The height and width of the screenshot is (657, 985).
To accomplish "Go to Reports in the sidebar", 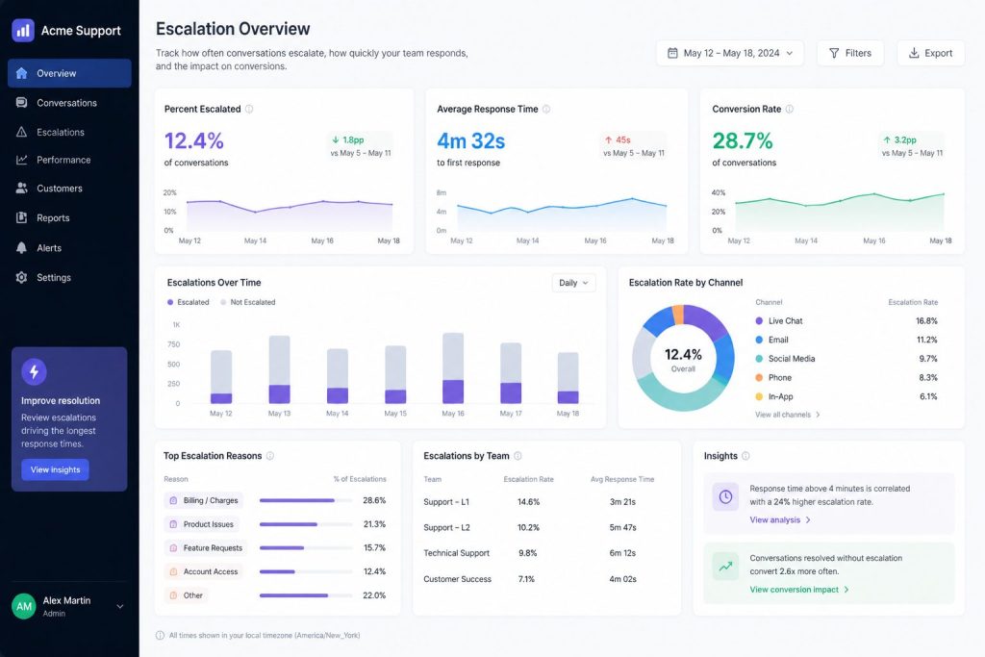I will (69, 218).
